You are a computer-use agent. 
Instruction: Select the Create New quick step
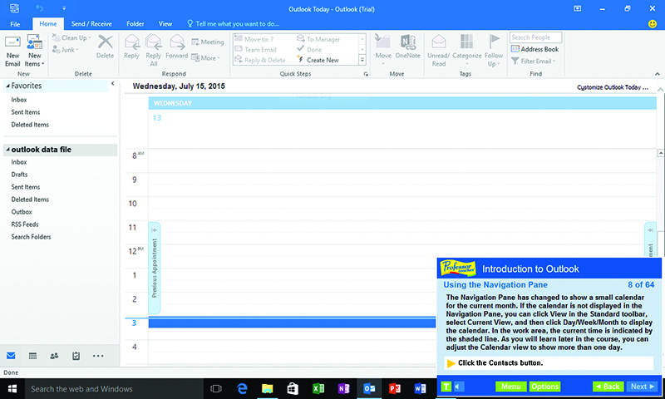click(x=318, y=60)
